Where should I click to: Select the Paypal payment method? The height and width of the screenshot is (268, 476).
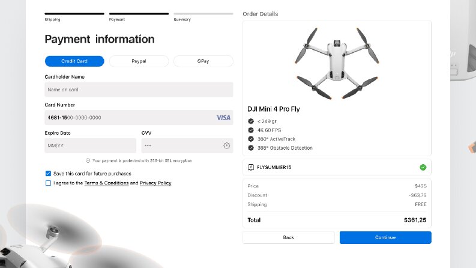click(139, 61)
